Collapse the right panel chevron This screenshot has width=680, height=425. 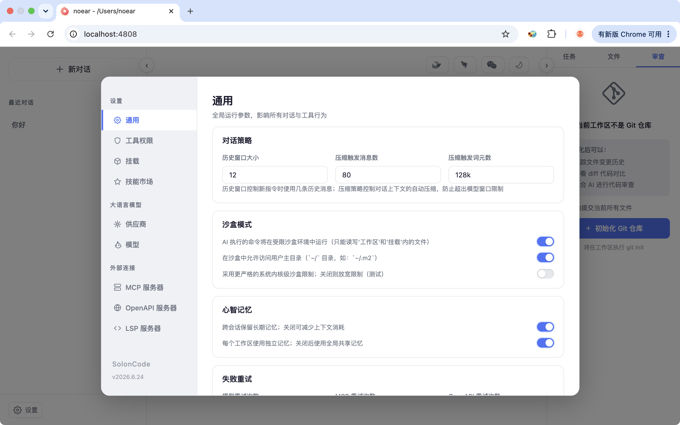[x=546, y=65]
